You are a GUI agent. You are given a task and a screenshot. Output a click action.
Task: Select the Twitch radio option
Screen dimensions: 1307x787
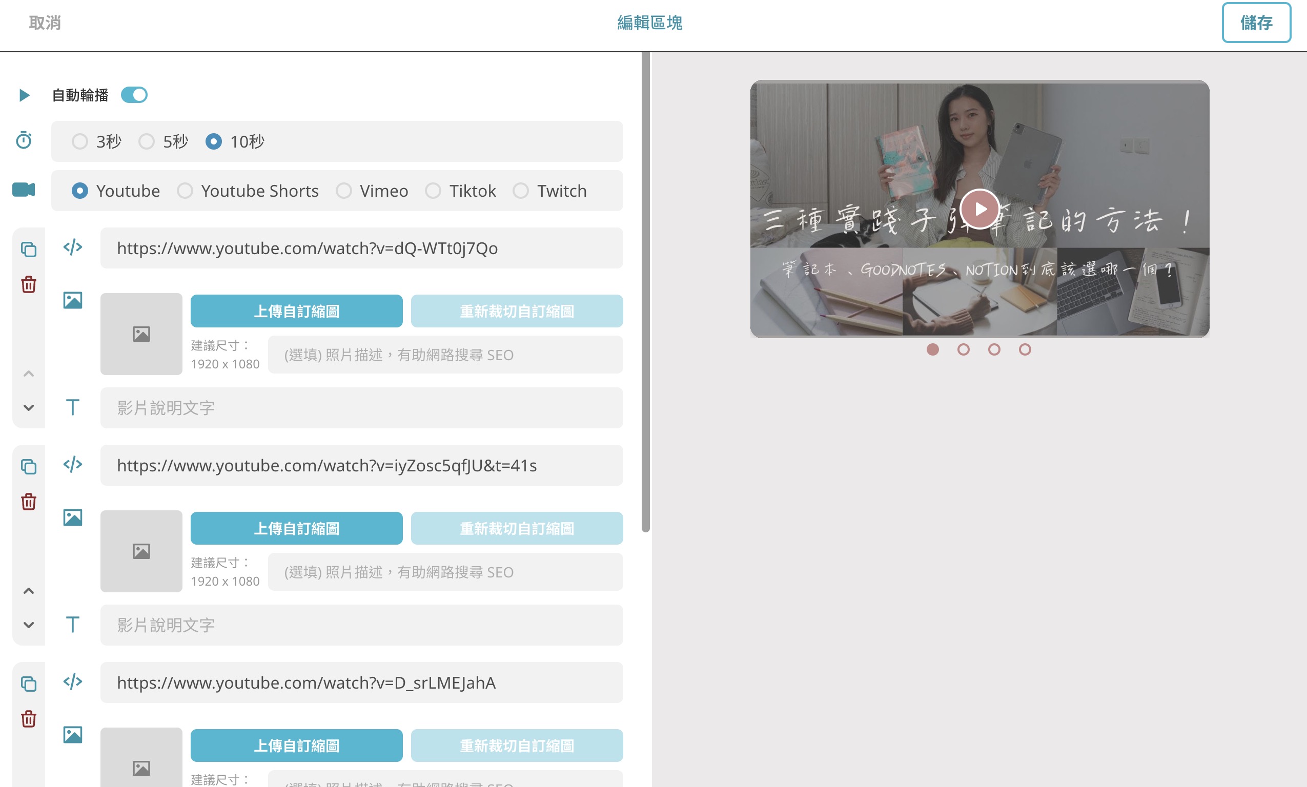tap(550, 191)
